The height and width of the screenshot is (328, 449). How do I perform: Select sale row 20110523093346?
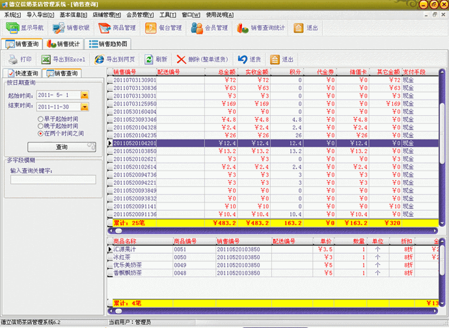click(273, 120)
